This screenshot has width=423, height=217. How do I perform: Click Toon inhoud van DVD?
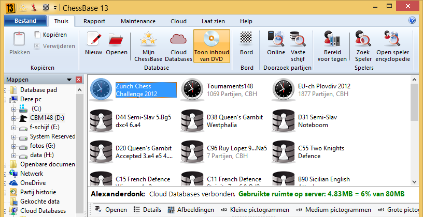(x=212, y=46)
